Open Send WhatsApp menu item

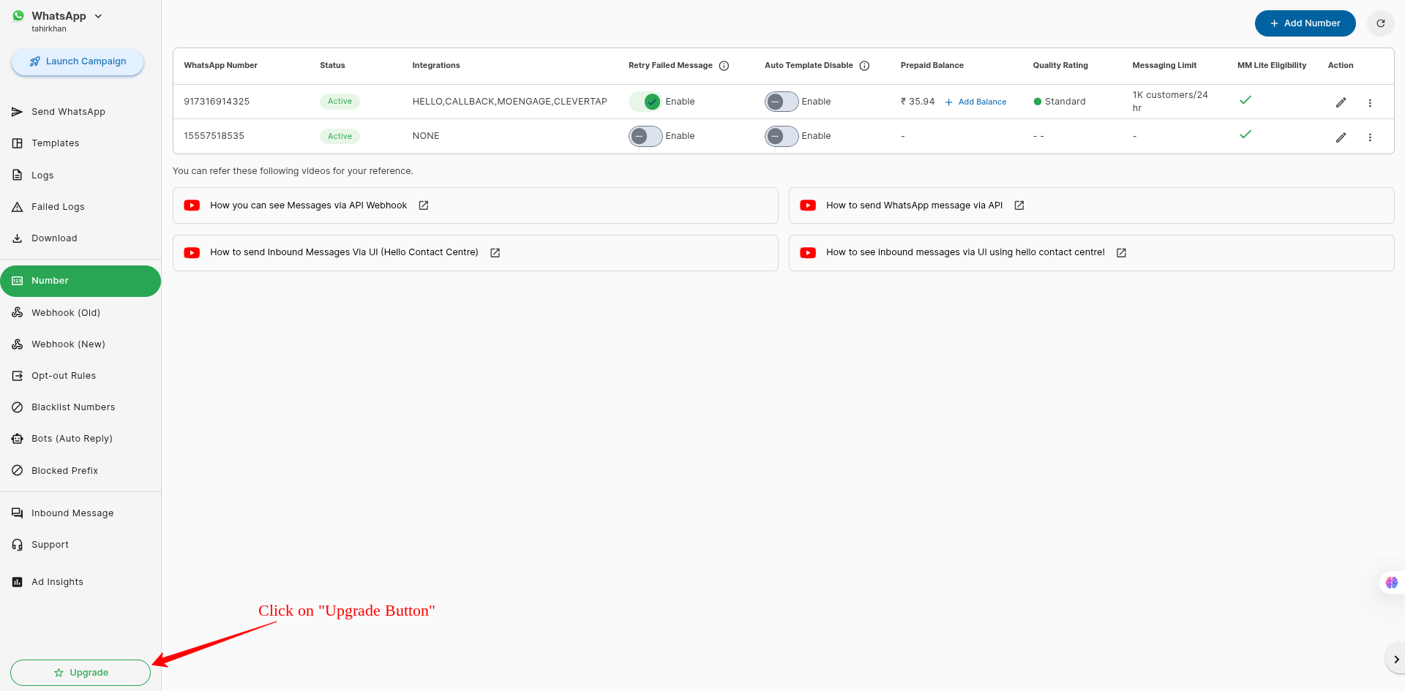tap(80, 112)
